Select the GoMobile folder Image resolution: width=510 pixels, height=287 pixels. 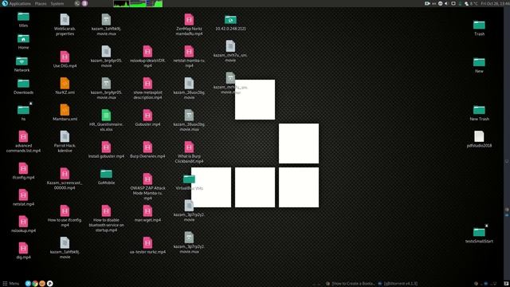(x=106, y=177)
